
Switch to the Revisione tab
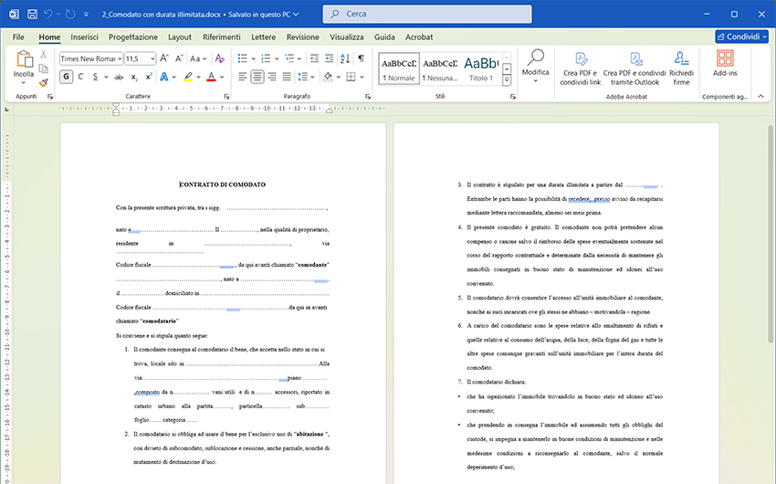[302, 37]
